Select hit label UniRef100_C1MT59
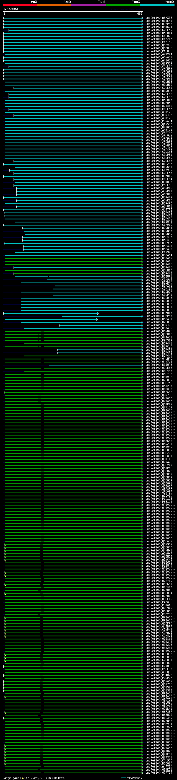The width and height of the screenshot is (177, 780). 159,42
